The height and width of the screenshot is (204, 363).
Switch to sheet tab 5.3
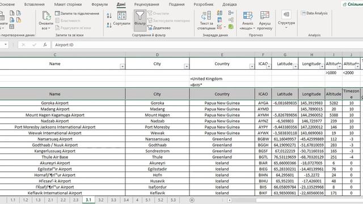click(x=173, y=200)
